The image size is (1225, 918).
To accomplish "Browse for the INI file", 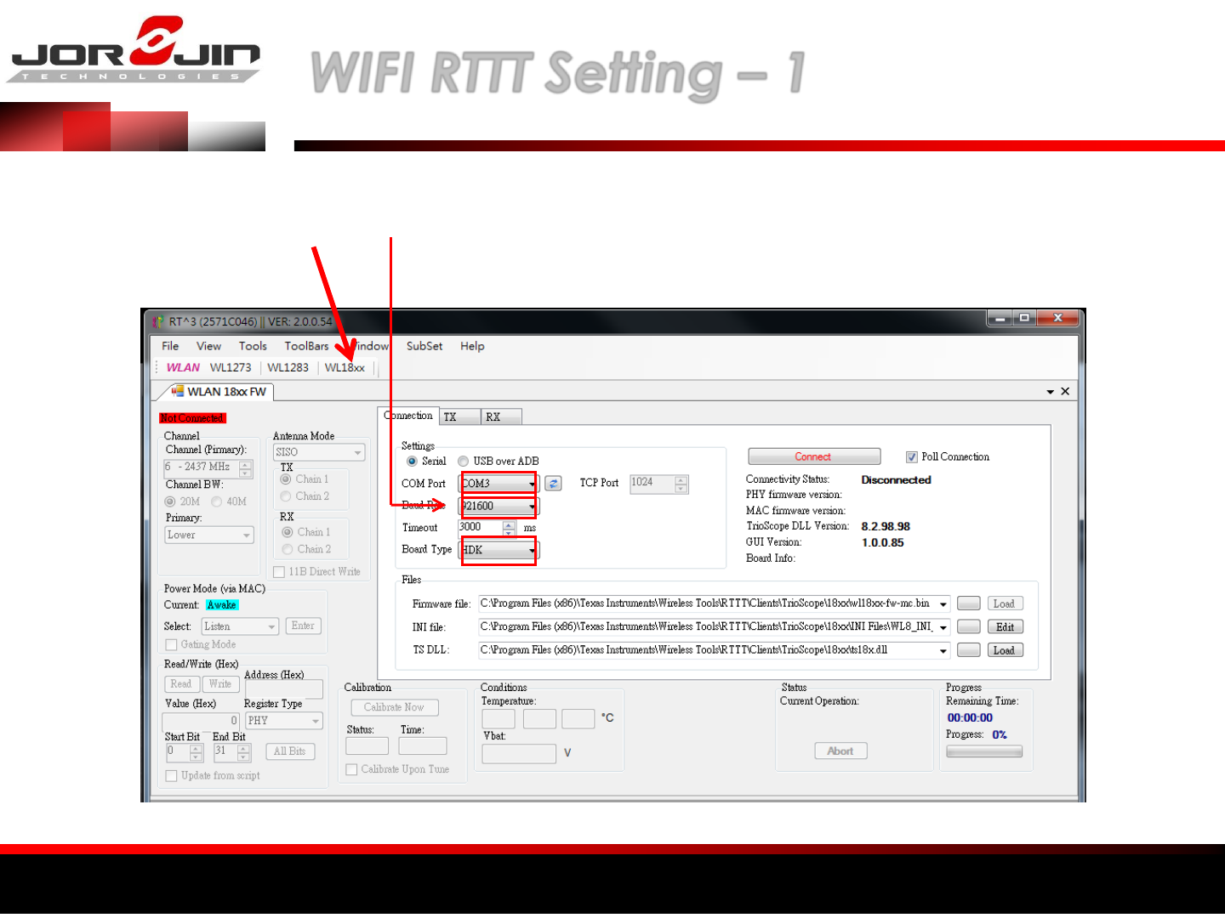I will pyautogui.click(x=969, y=626).
